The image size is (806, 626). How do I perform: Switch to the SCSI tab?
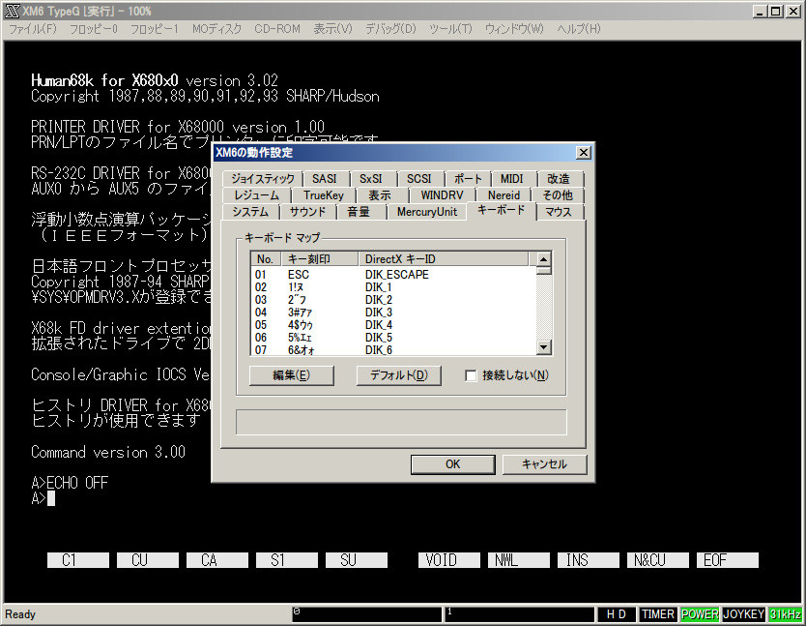tap(418, 179)
